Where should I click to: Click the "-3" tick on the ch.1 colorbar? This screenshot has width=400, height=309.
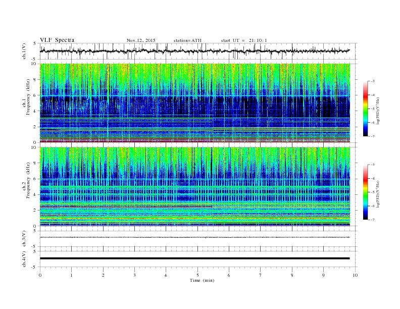[x=373, y=81]
